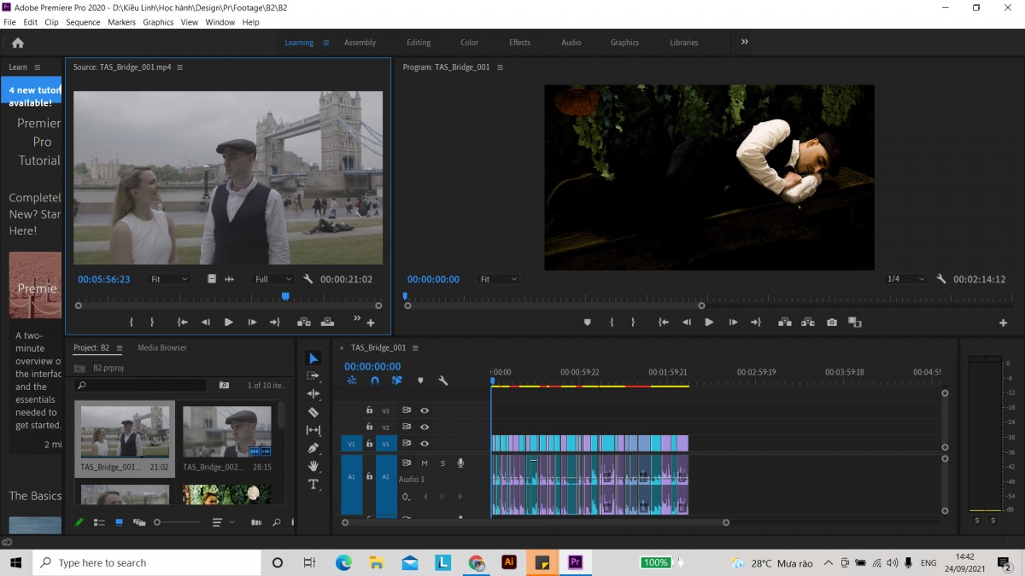Toggle V3 track output eye
This screenshot has height=576, width=1025.
click(x=425, y=410)
